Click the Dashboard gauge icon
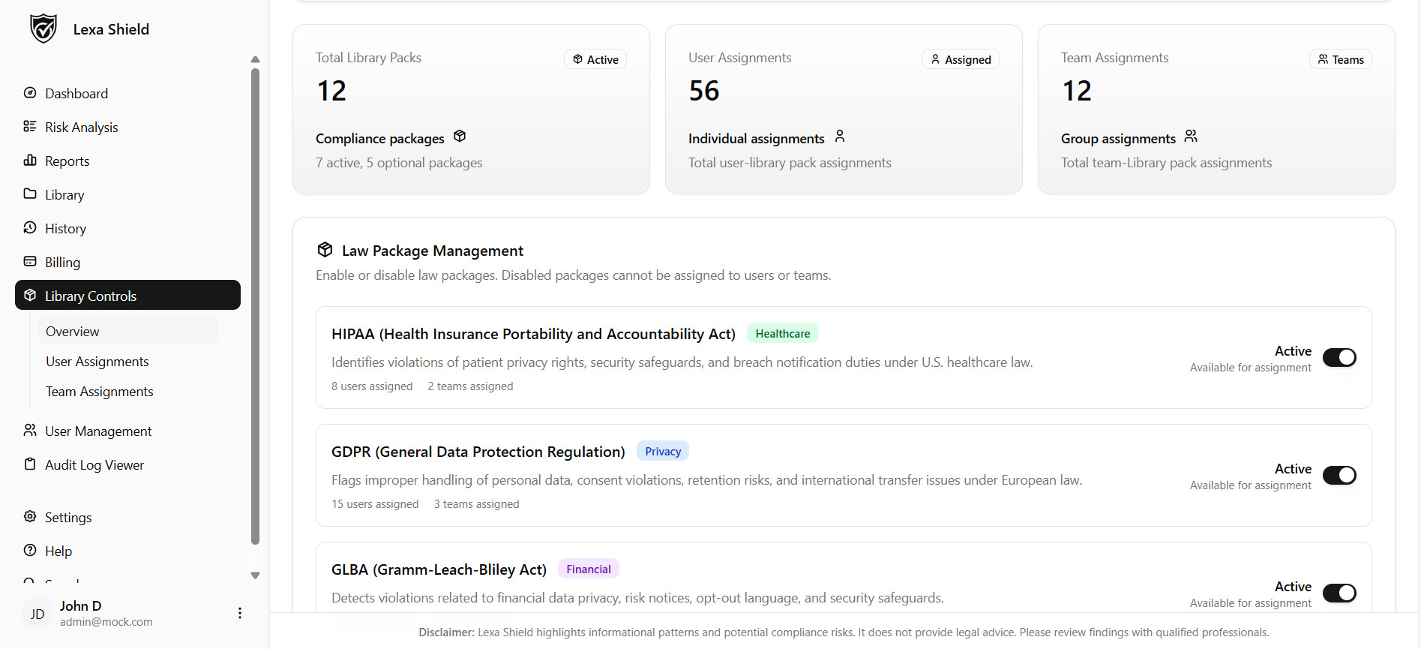Screen dimensions: 1421x649 pos(30,93)
